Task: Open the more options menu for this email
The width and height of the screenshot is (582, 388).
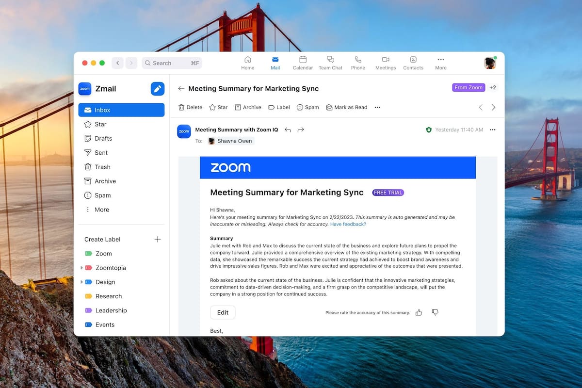Action: coord(492,129)
